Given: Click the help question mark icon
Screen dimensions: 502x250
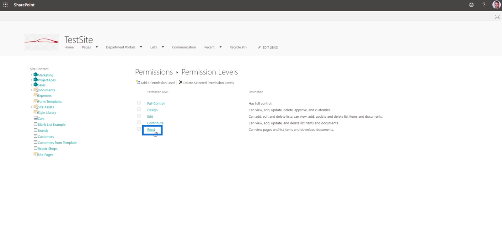Looking at the screenshot, I should pos(484,5).
